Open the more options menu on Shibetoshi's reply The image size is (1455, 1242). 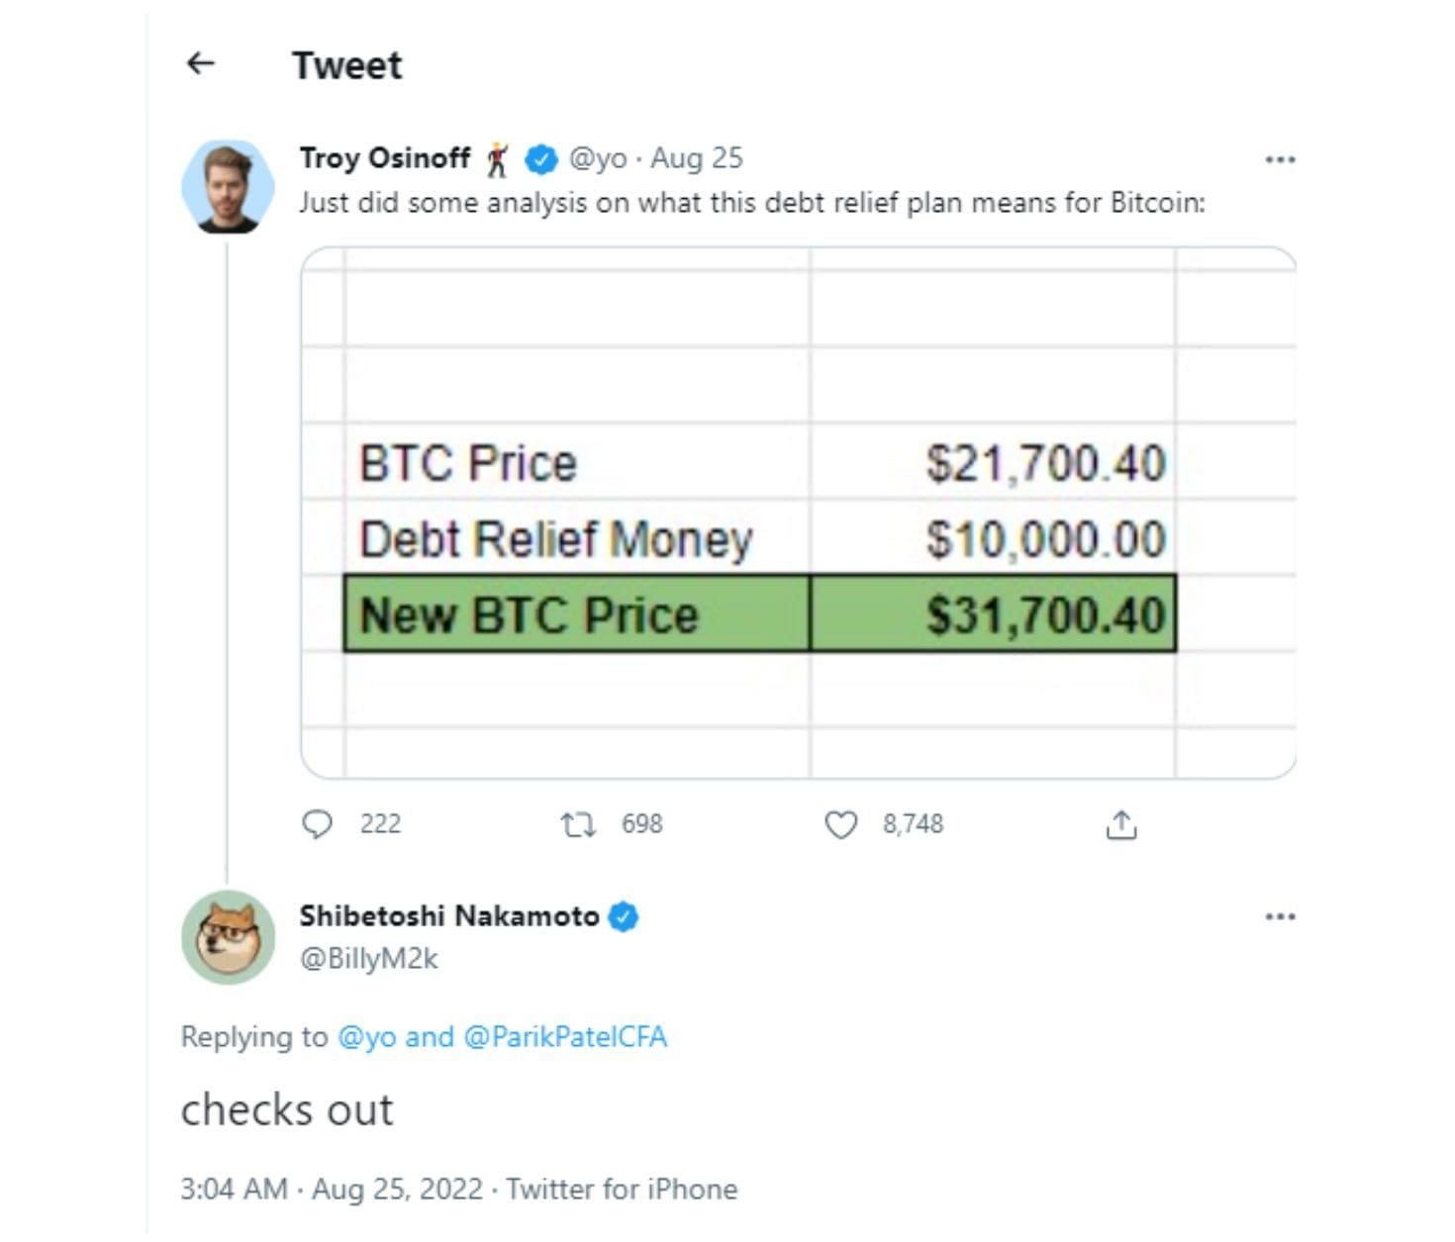tap(1279, 916)
